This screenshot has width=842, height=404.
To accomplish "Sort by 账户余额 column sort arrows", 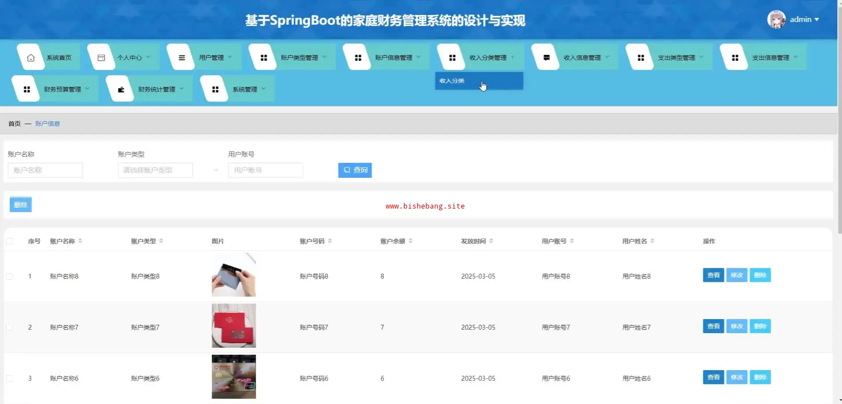I will [410, 241].
